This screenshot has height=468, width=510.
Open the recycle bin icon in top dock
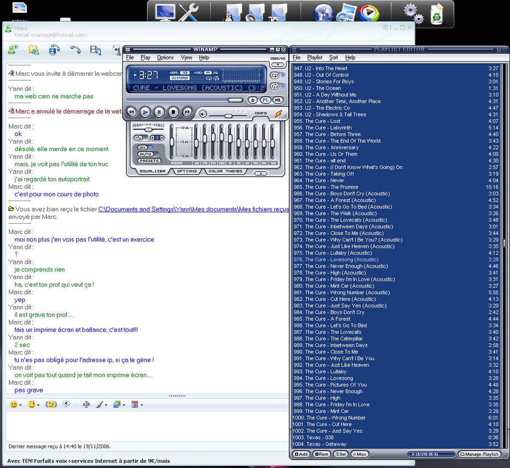pyautogui.click(x=437, y=14)
